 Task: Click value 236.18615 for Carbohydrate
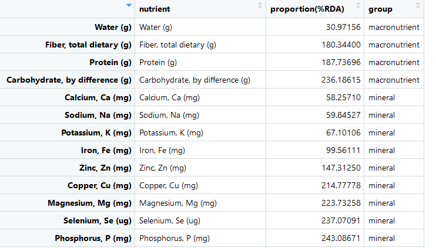point(341,80)
